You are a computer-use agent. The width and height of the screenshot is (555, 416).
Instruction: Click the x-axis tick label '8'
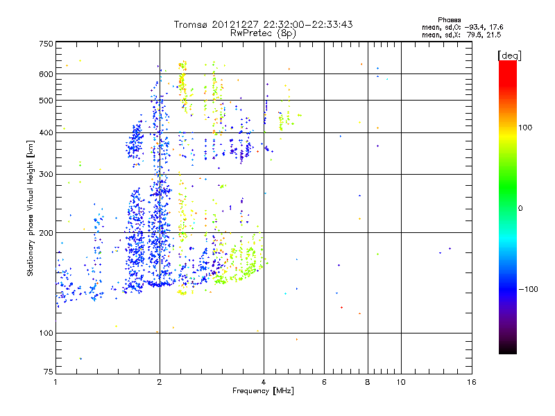point(368,382)
